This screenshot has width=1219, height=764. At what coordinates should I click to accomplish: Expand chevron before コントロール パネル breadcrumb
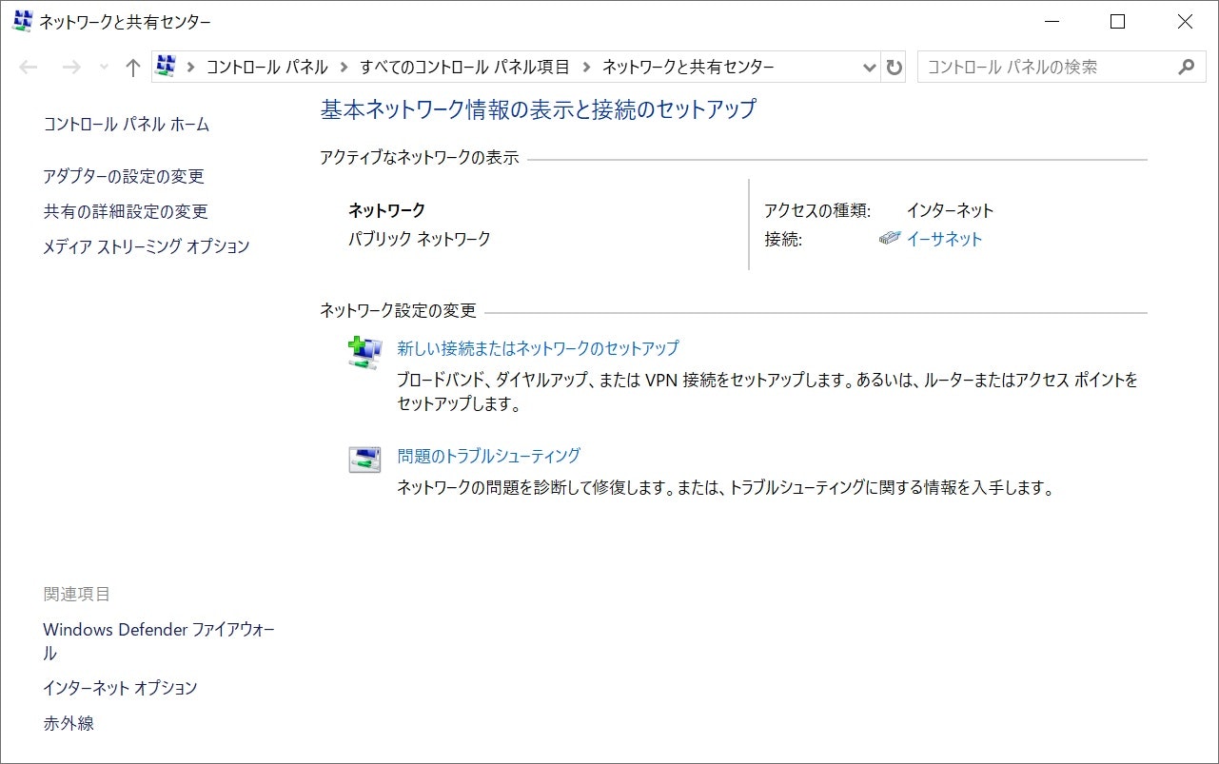pos(191,68)
